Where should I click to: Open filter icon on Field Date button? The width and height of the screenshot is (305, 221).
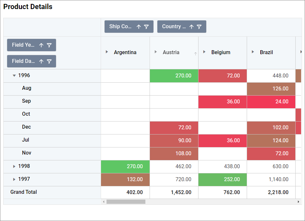point(49,62)
